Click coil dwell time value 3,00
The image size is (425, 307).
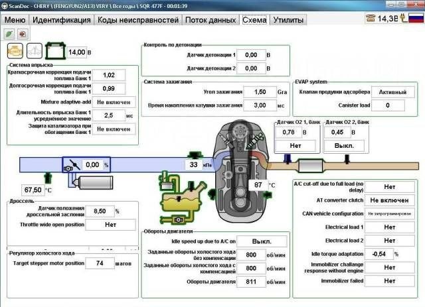click(x=260, y=105)
